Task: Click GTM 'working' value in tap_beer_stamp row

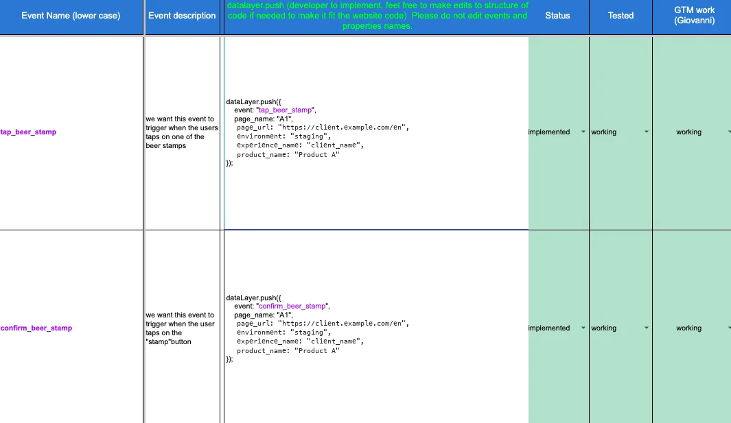Action: tap(689, 132)
